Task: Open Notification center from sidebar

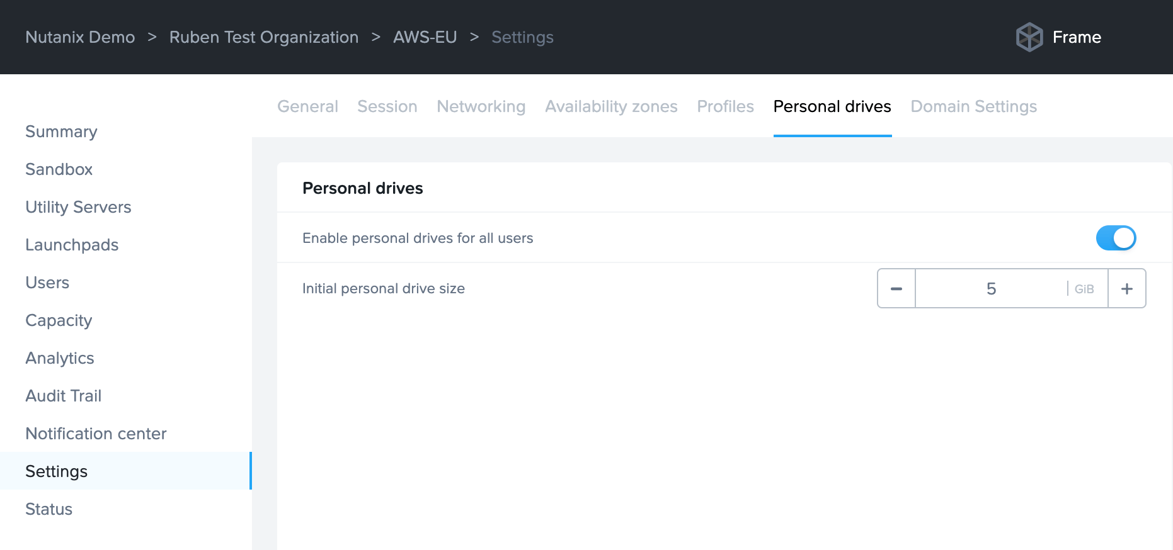Action: pyautogui.click(x=96, y=434)
